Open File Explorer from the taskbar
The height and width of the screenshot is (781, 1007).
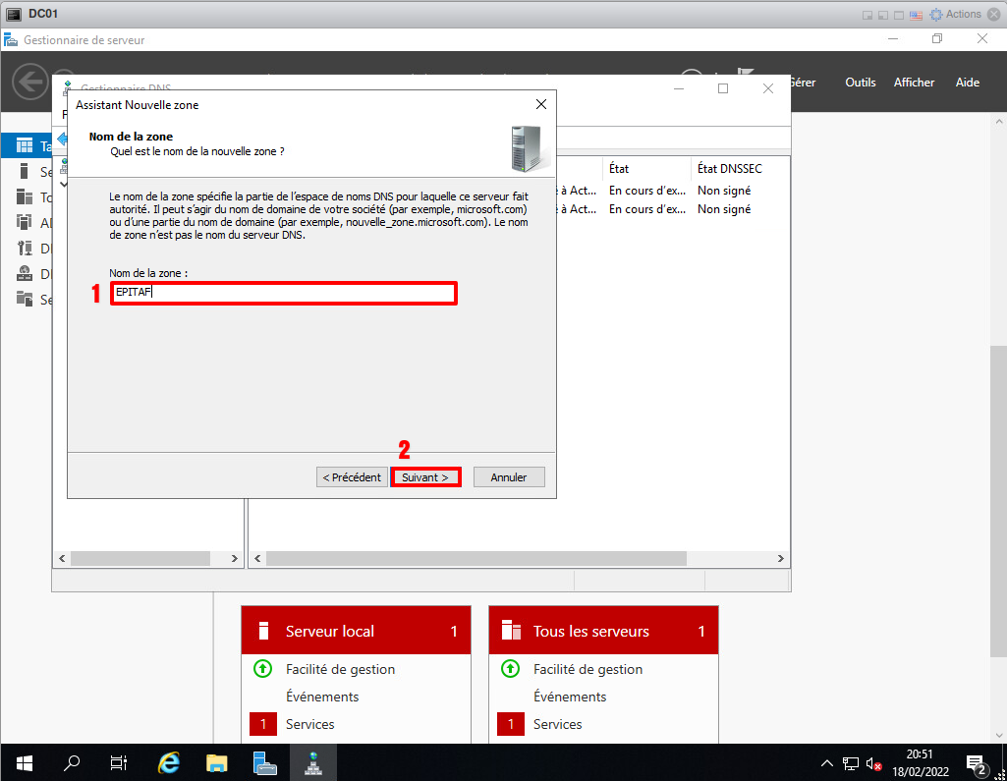[x=217, y=762]
